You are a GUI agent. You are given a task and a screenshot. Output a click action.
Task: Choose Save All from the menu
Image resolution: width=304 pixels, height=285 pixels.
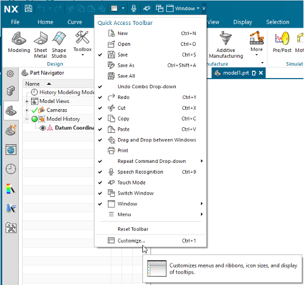click(x=150, y=76)
